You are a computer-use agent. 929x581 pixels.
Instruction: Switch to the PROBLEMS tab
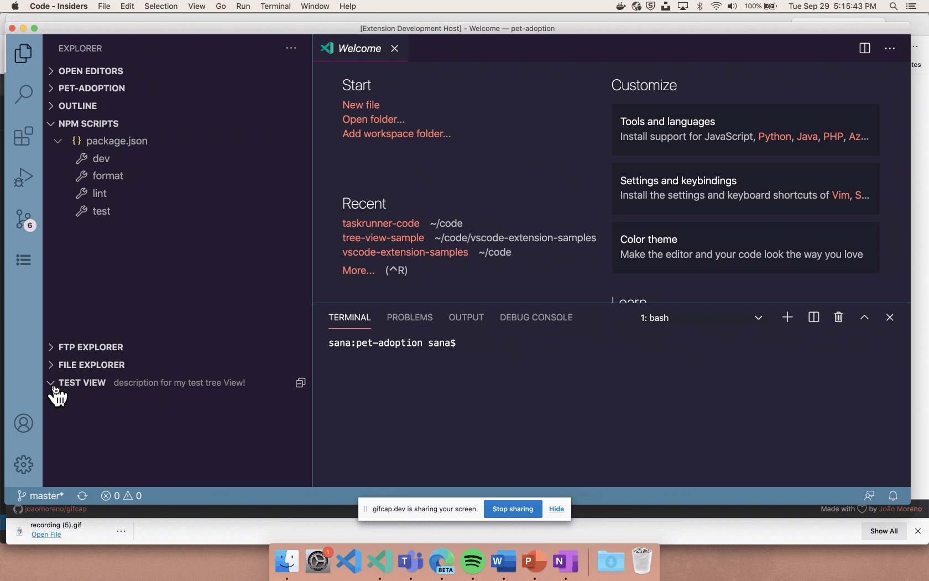(x=409, y=317)
